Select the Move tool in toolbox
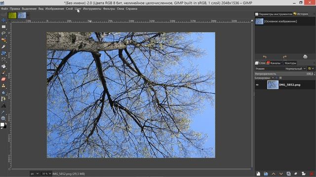Viewport: 316px width, 177px height. click(x=3, y=20)
